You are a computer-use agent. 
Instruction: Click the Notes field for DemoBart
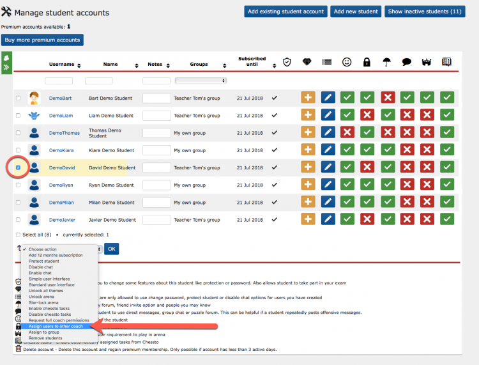click(156, 98)
